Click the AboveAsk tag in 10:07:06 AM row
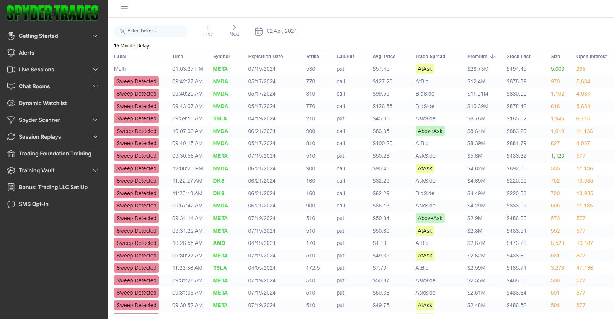 click(430, 131)
